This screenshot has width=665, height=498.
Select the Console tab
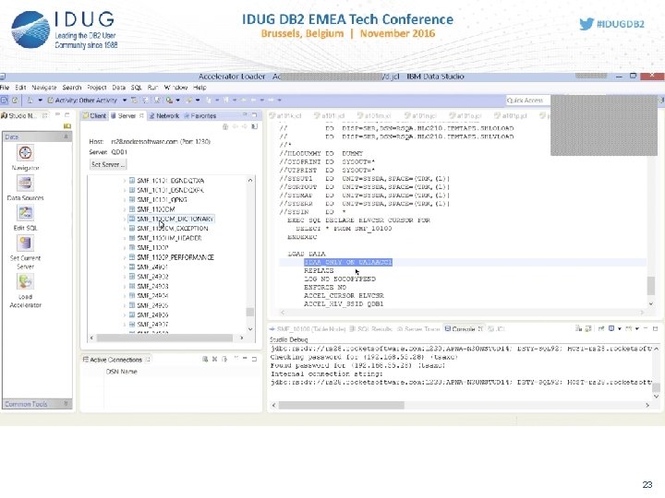(464, 329)
